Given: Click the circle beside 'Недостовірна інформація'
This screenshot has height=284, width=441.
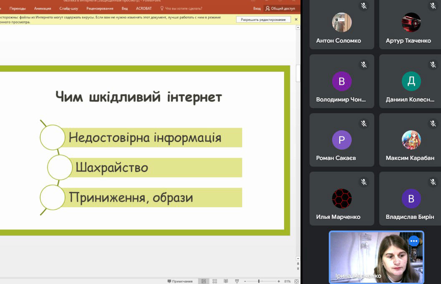Looking at the screenshot, I should click(53, 137).
